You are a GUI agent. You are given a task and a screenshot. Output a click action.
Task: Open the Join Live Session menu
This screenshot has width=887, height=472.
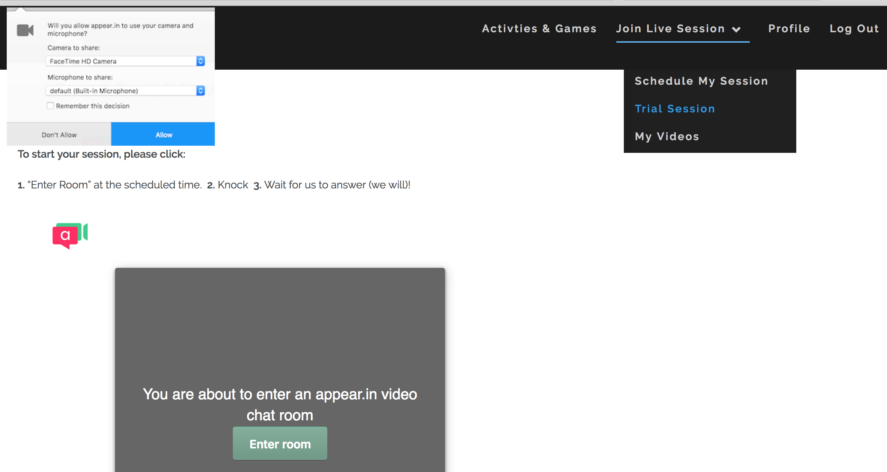(670, 28)
